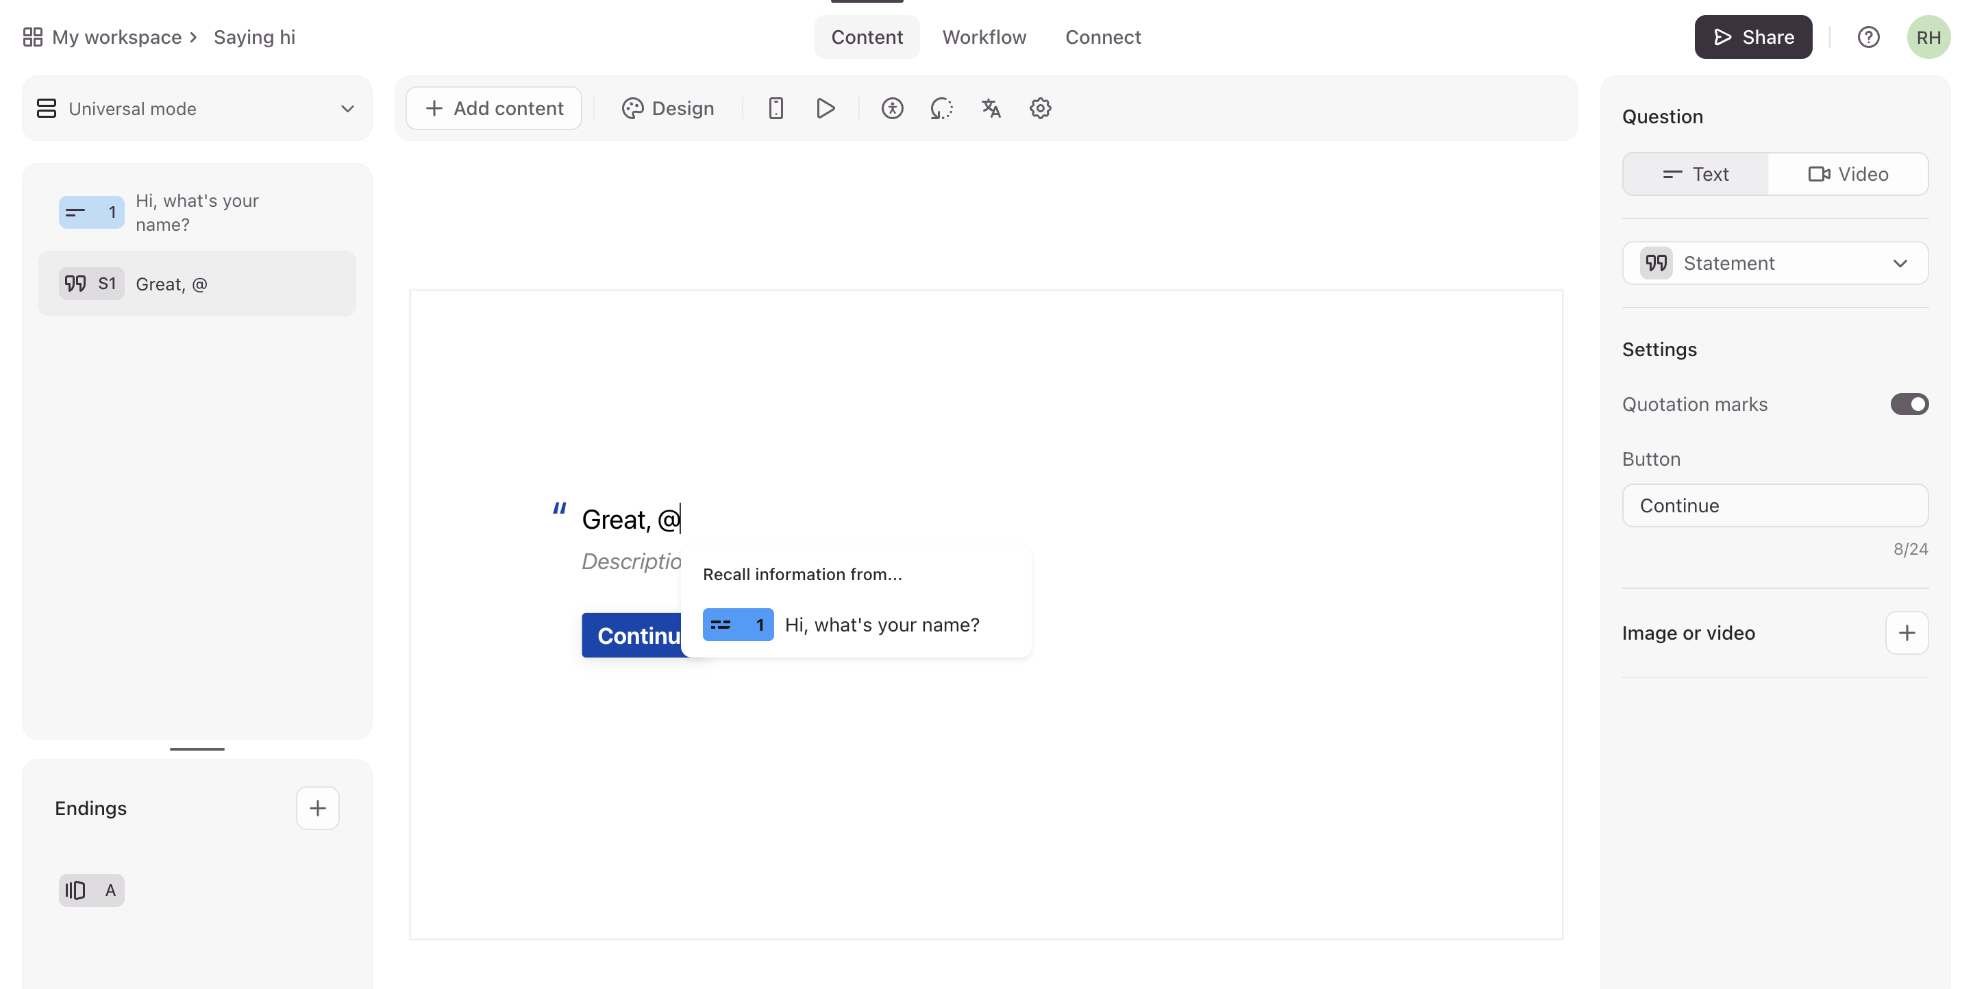1973x989 pixels.
Task: Open the form settings gear icon
Action: pos(1040,108)
